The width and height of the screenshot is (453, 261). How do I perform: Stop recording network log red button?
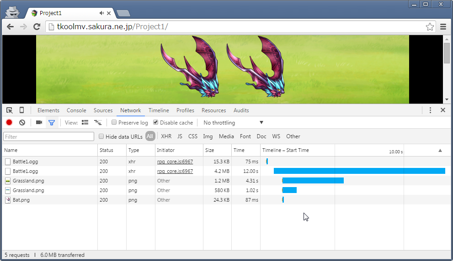9,123
